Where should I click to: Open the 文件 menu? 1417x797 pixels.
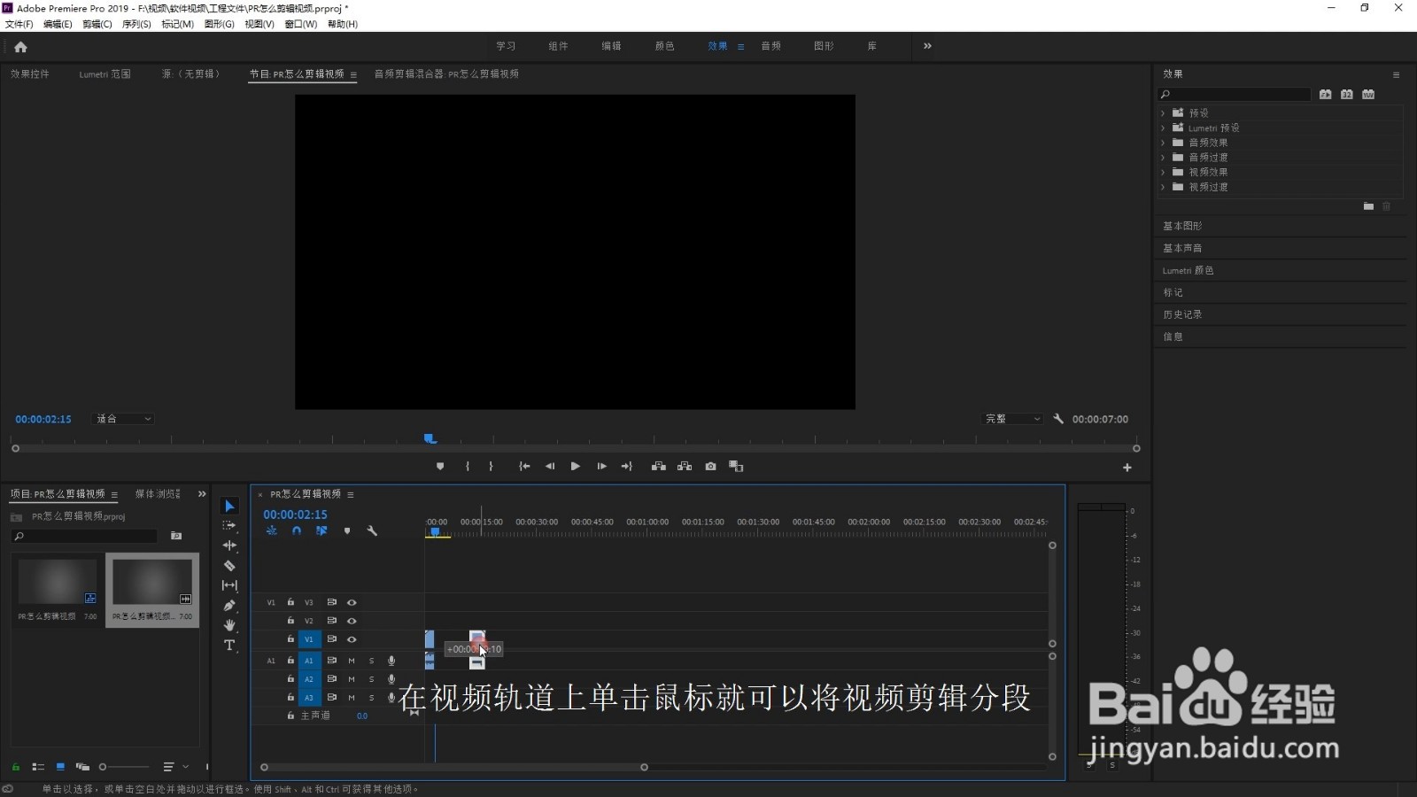(18, 24)
